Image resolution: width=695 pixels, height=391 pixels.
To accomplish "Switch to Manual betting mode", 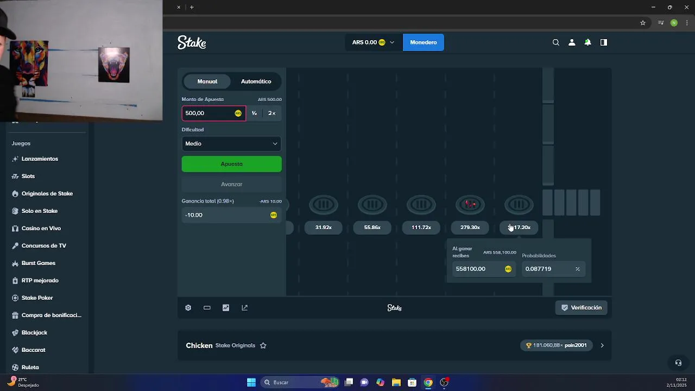I will 207,81.
